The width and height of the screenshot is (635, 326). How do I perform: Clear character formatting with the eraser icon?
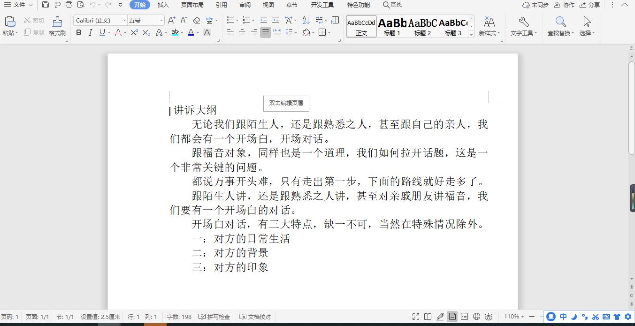click(x=197, y=20)
